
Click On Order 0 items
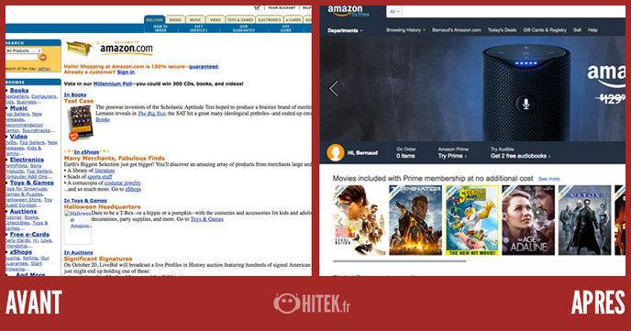(406, 153)
